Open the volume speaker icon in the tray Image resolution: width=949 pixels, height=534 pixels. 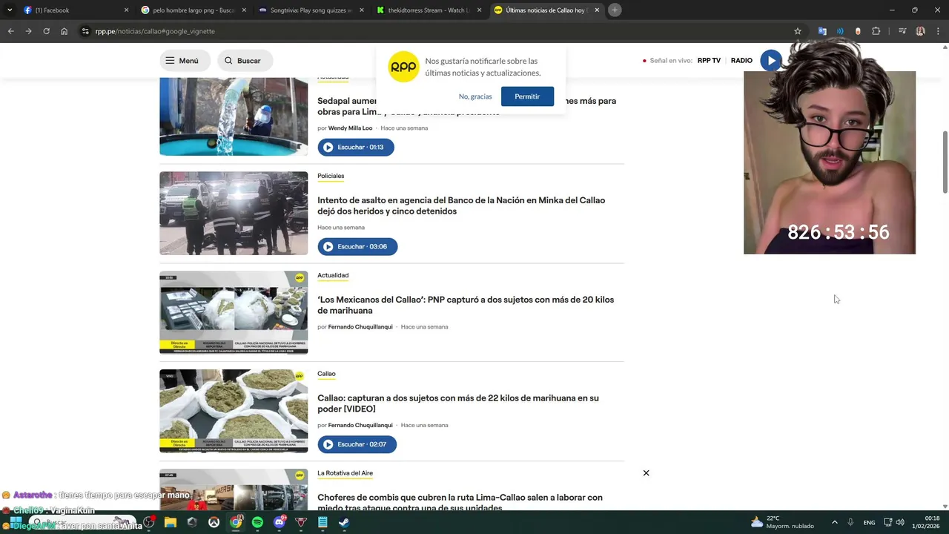[900, 522]
